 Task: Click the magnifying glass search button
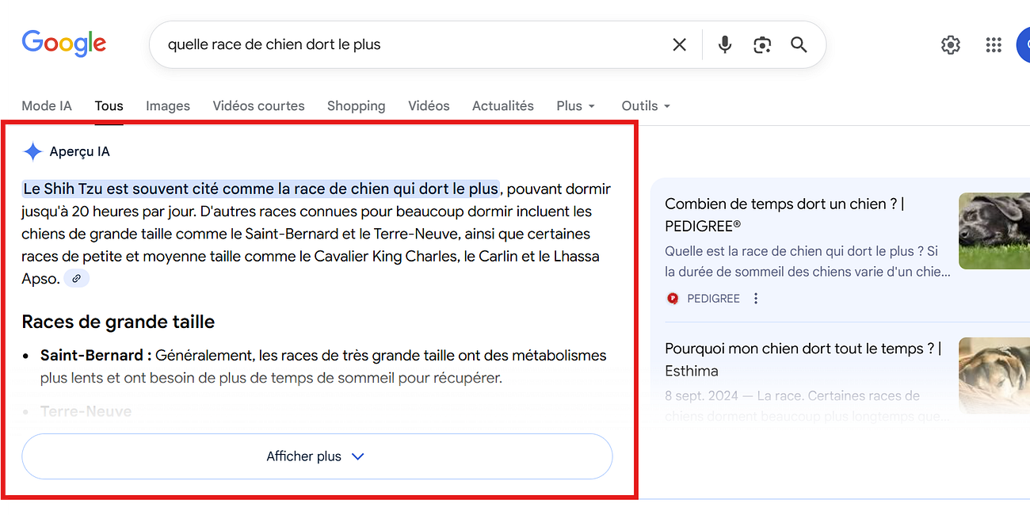point(799,45)
